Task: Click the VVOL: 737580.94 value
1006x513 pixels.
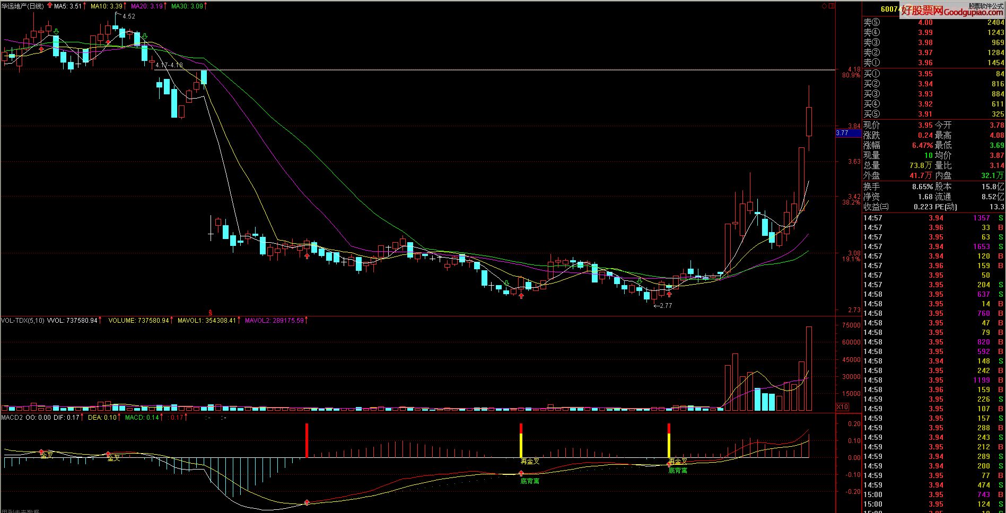Action: pyautogui.click(x=72, y=321)
